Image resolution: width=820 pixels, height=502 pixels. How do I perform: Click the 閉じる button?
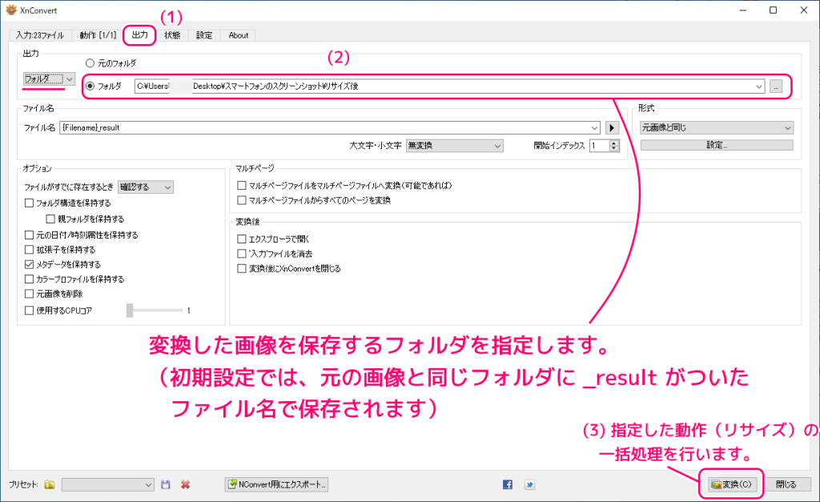[786, 484]
